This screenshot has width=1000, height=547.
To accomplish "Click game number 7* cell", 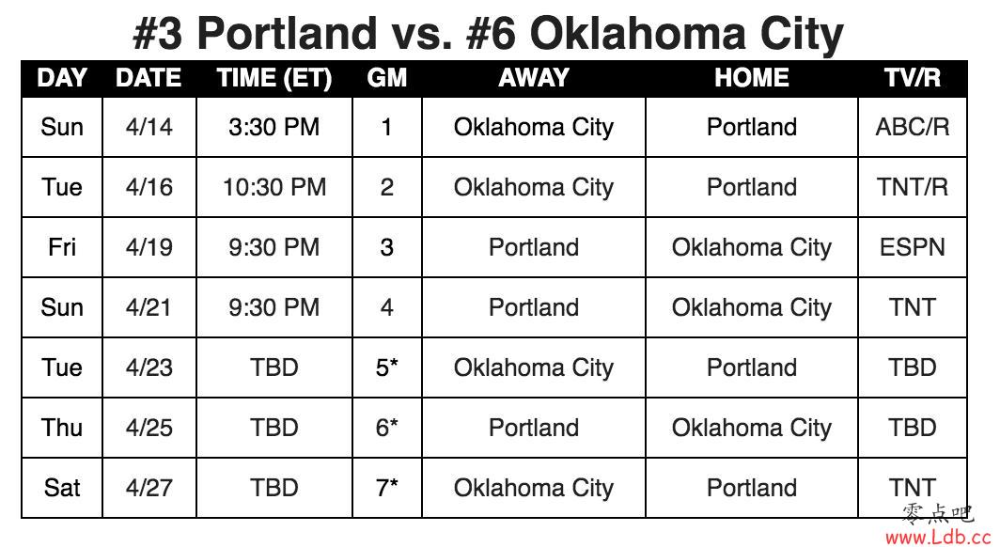I will (x=386, y=488).
